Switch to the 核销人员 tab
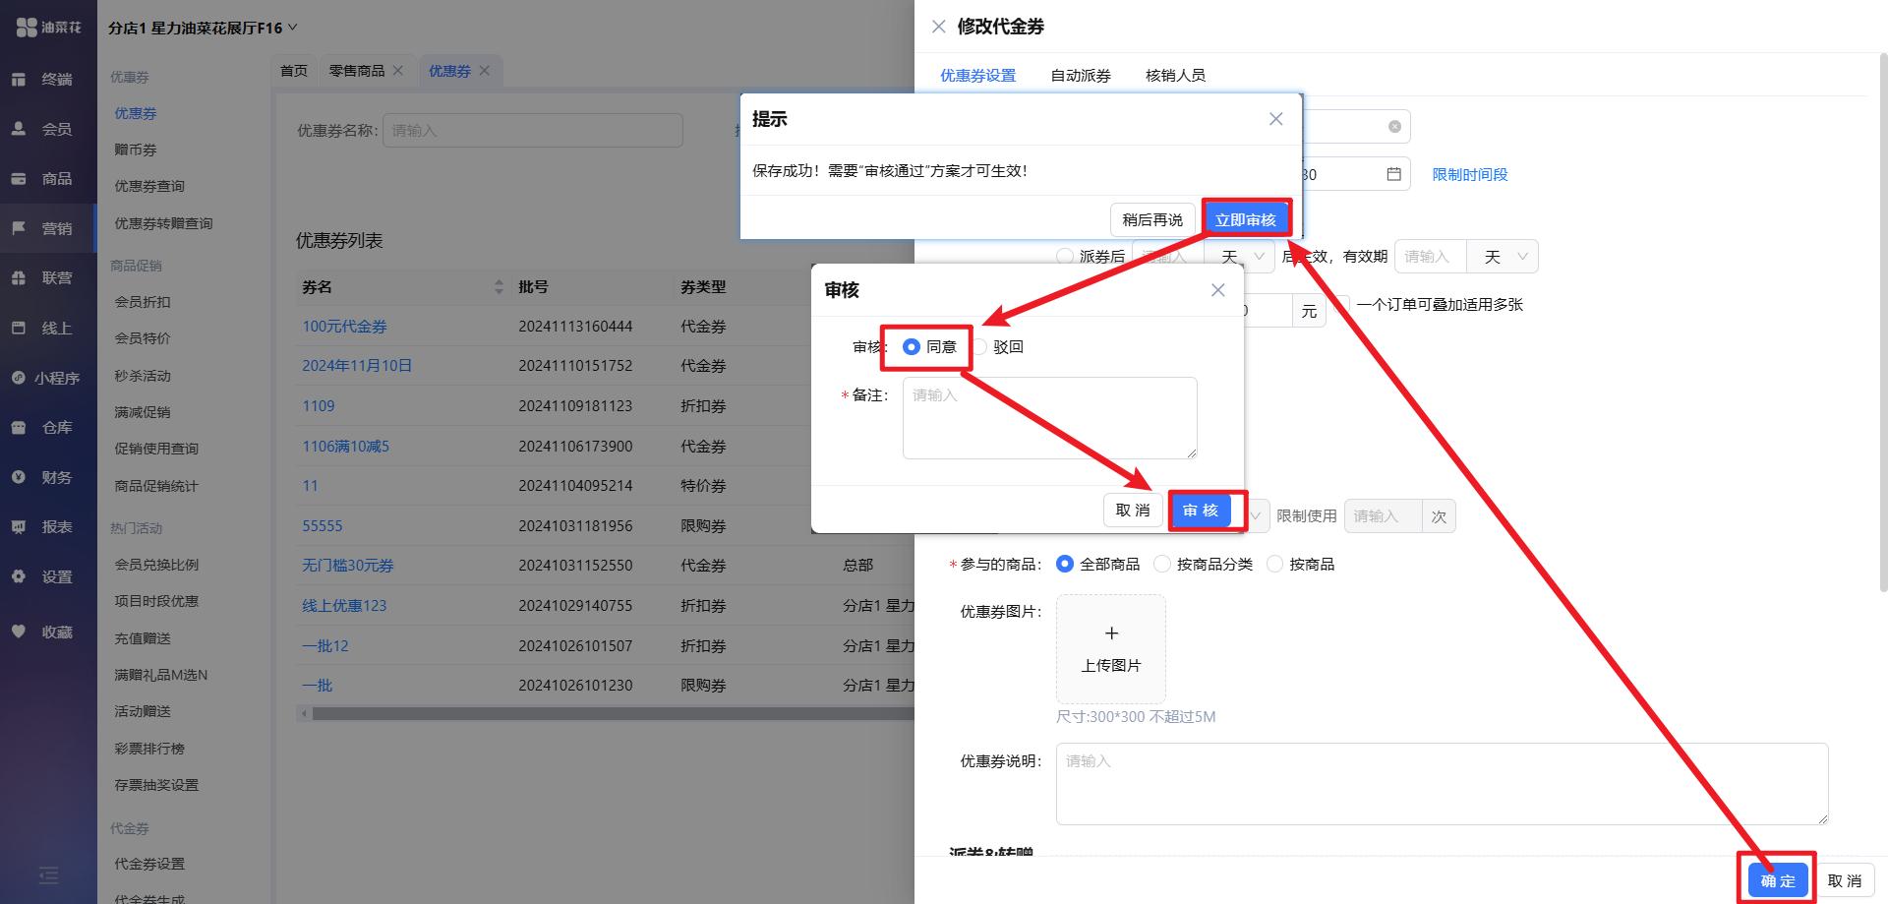This screenshot has width=1888, height=904. pos(1175,75)
